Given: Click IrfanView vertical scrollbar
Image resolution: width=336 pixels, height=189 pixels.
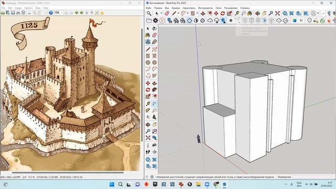Looking at the screenshot, I should point(142,85).
